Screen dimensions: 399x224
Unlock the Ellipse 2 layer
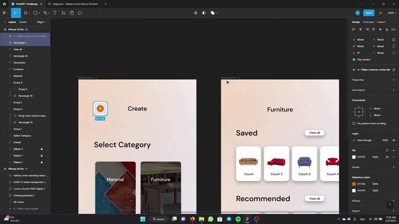coord(42,162)
